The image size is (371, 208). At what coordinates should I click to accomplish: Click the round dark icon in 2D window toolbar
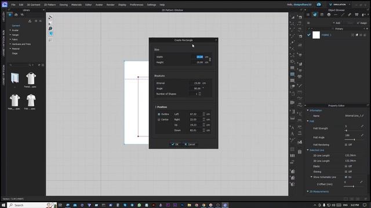50,28
